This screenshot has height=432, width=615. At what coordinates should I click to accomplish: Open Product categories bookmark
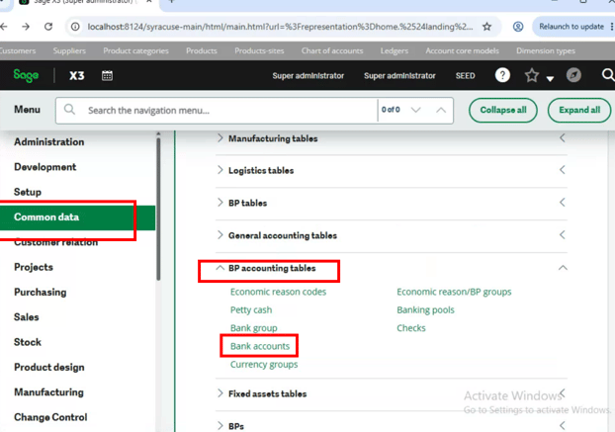(135, 51)
